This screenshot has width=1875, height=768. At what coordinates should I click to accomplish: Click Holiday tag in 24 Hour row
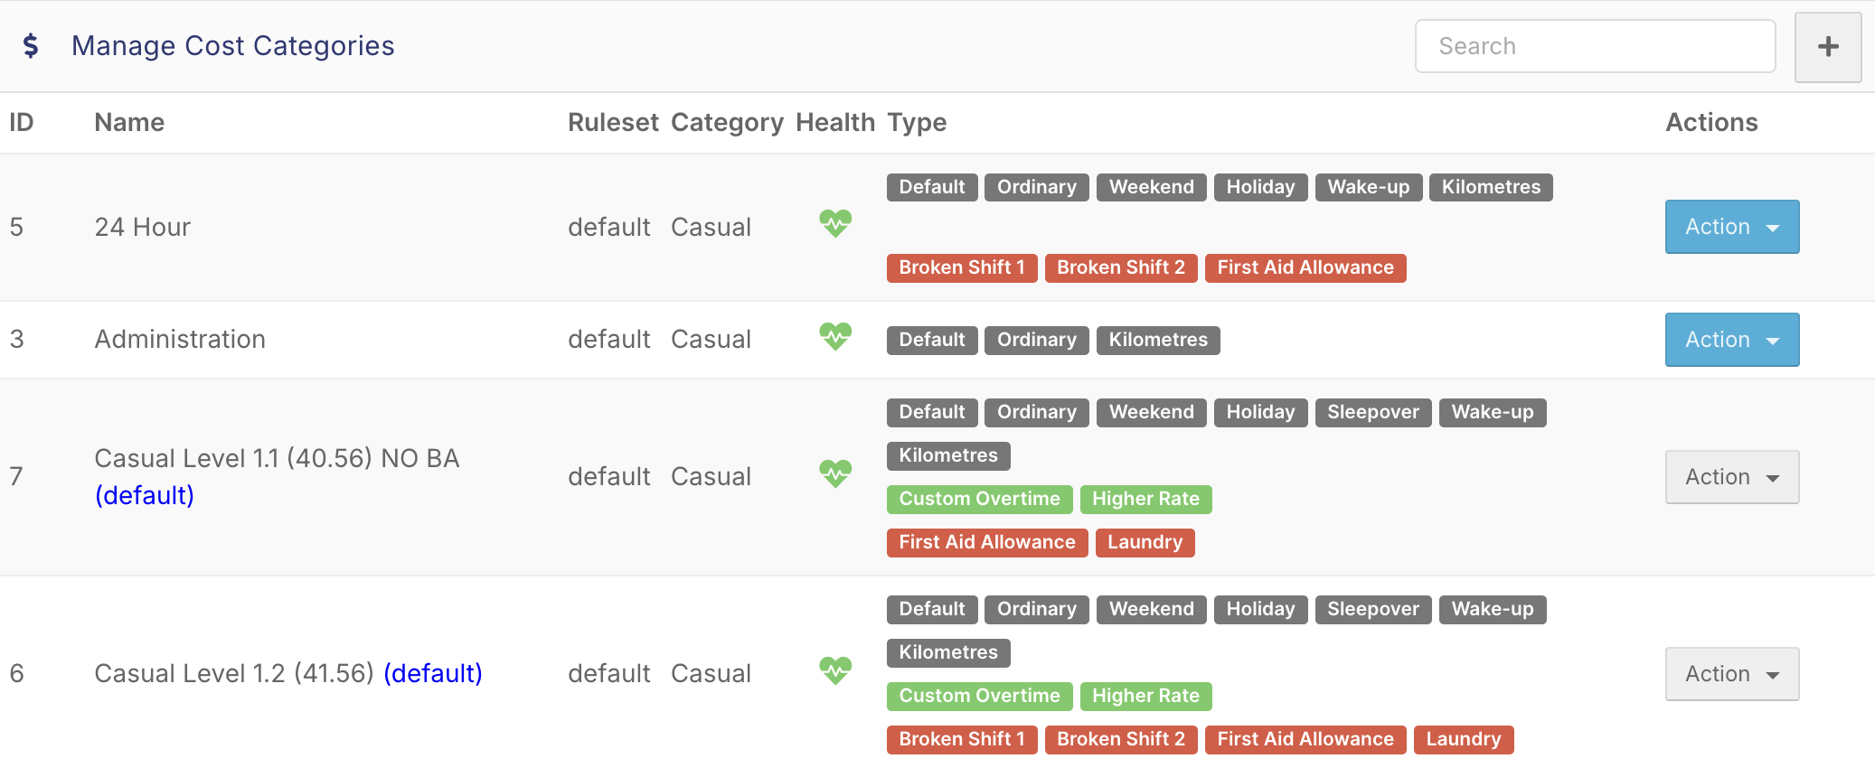click(x=1260, y=187)
